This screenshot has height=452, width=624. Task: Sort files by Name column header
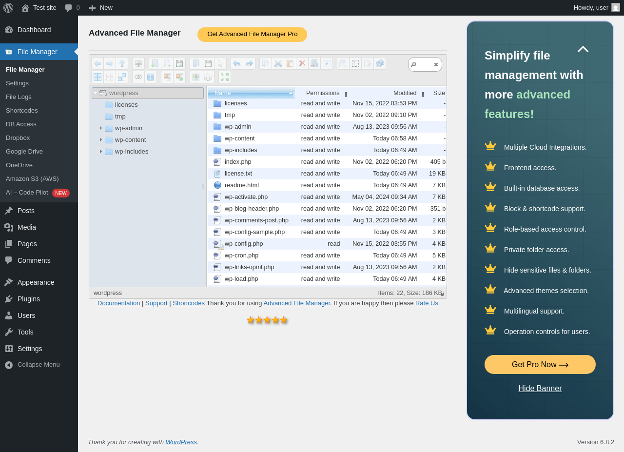click(251, 93)
